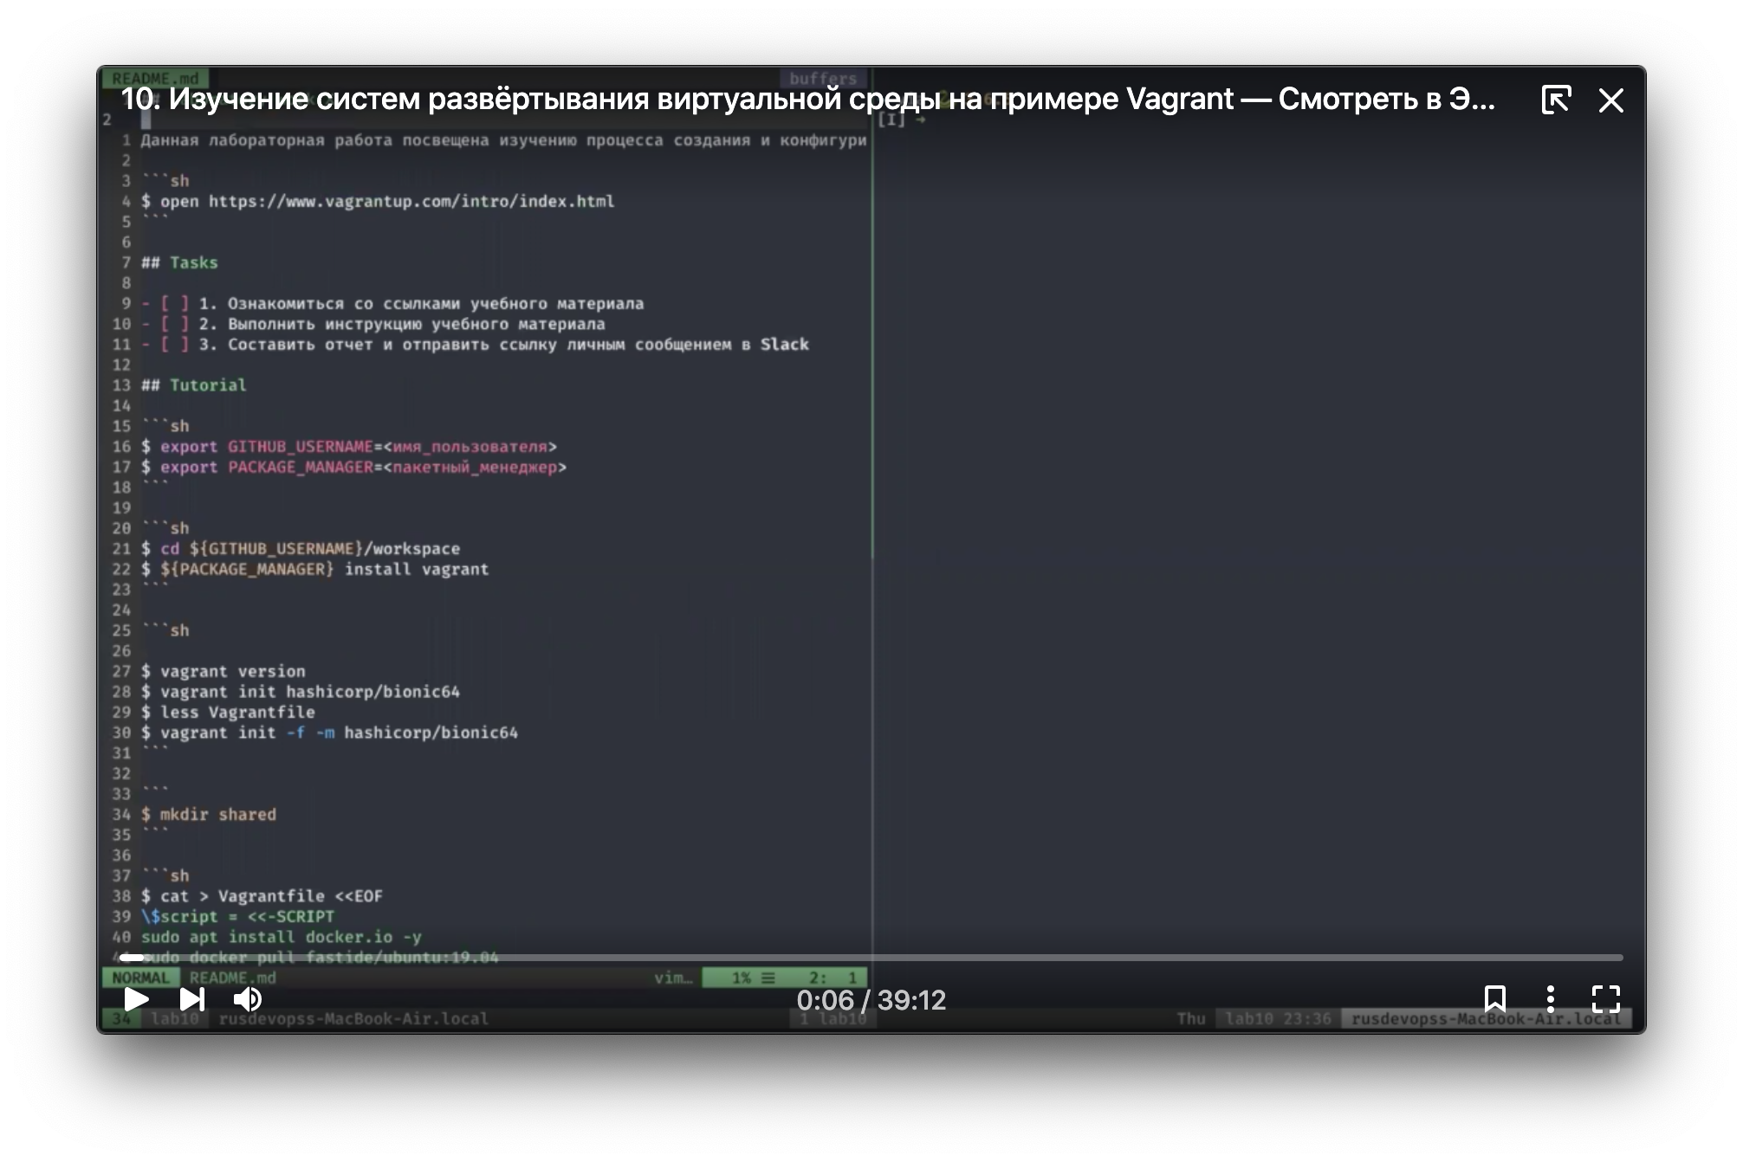The height and width of the screenshot is (1162, 1743).
Task: Select the README.md tab in vim
Action: (155, 78)
